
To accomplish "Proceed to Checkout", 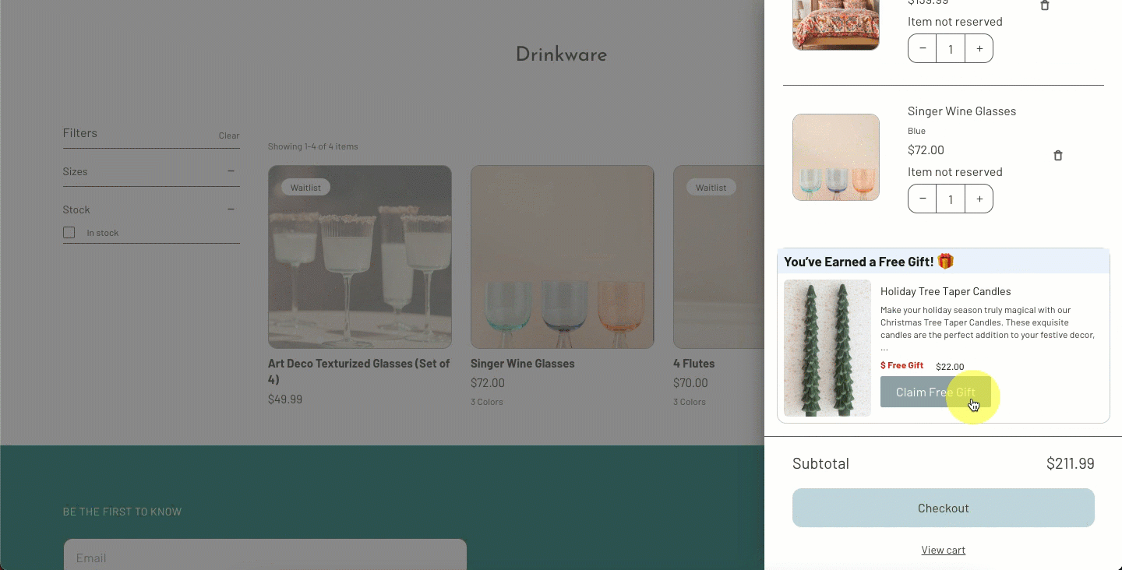I will point(943,508).
